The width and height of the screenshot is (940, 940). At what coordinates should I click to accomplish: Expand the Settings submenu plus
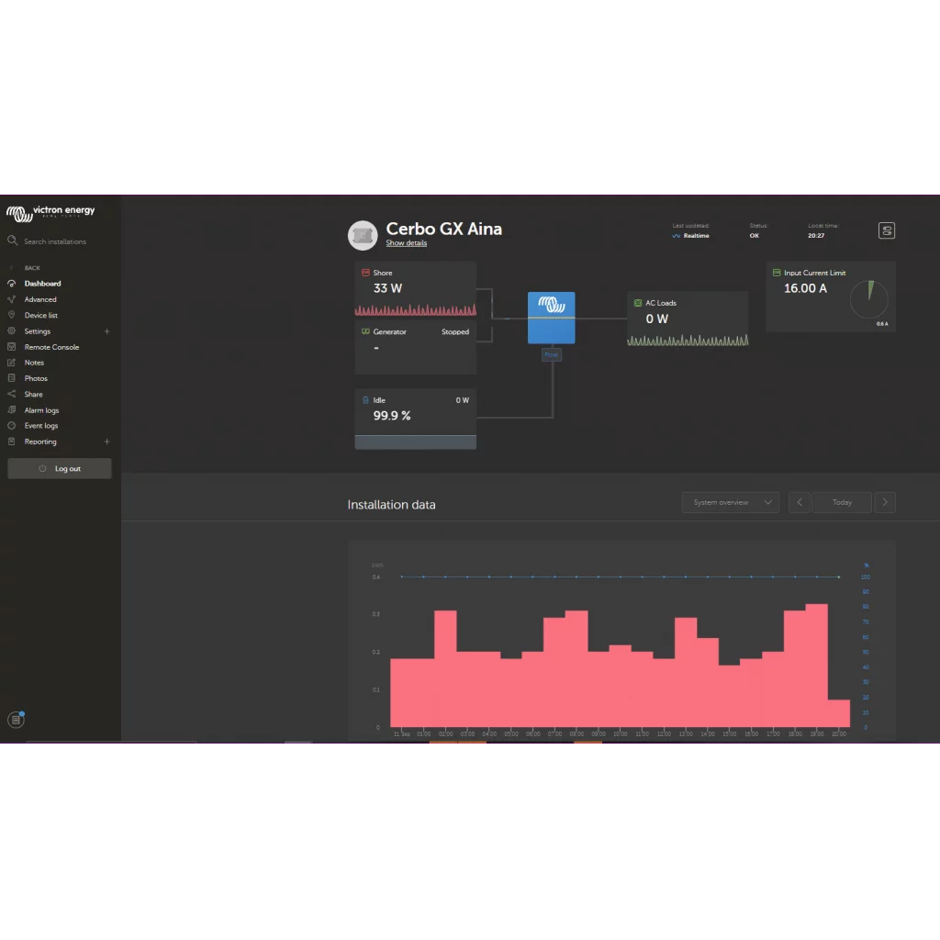click(x=106, y=331)
